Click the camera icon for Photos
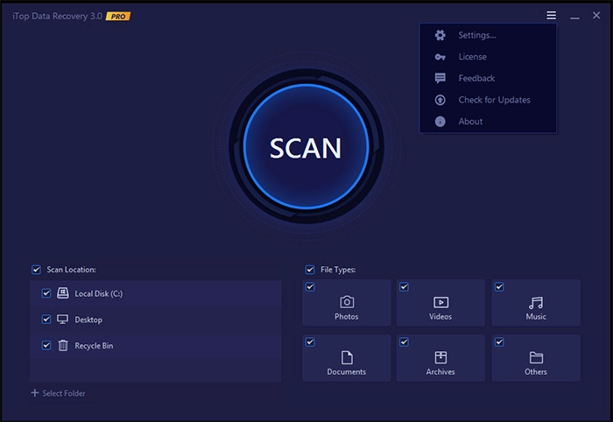The height and width of the screenshot is (422, 613). [347, 301]
